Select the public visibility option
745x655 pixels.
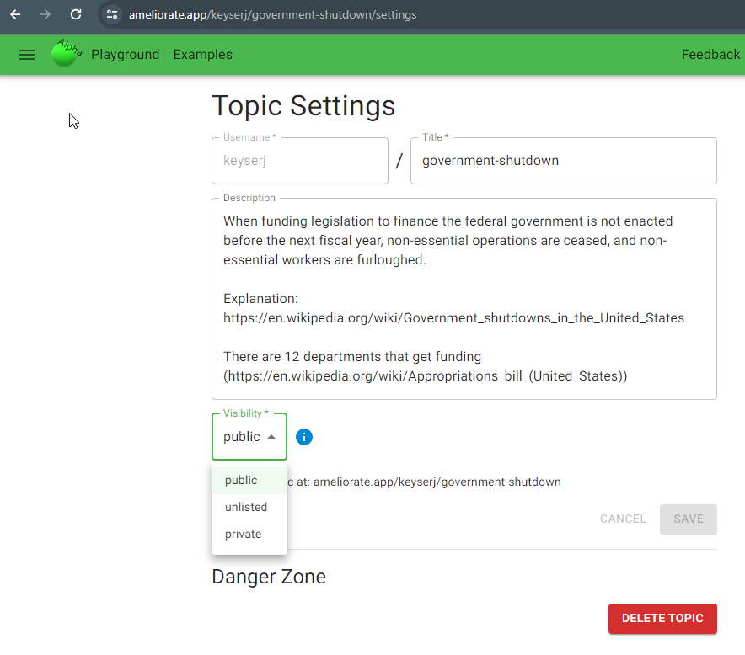(249, 481)
